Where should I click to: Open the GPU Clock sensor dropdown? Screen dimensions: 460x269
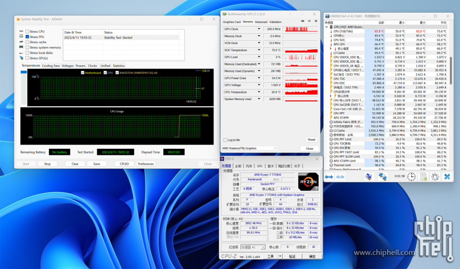click(x=259, y=29)
